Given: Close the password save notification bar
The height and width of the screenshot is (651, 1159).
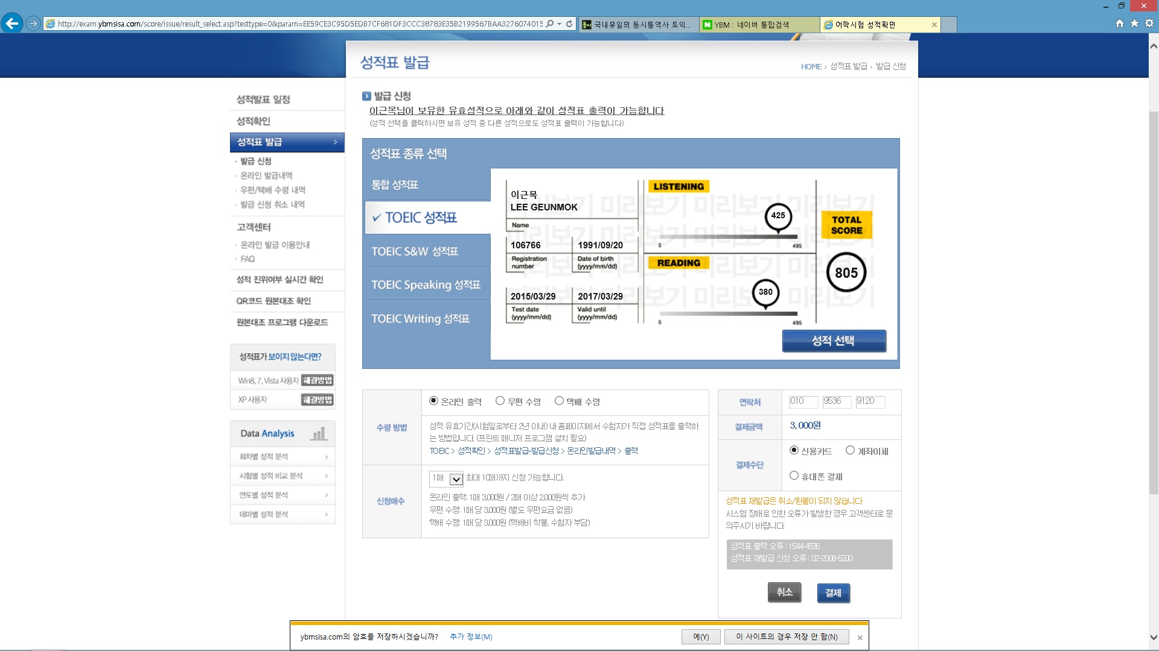Looking at the screenshot, I should (x=860, y=638).
